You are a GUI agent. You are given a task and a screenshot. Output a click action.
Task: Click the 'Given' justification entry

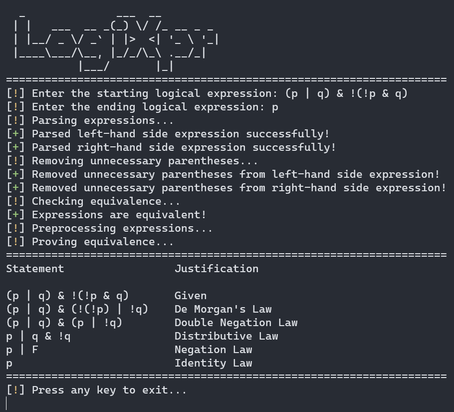191,296
